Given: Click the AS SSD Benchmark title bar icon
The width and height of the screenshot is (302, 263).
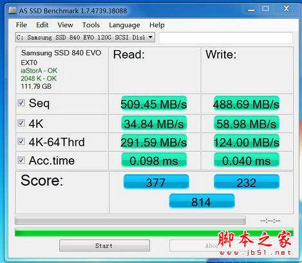Looking at the screenshot, I should point(12,10).
